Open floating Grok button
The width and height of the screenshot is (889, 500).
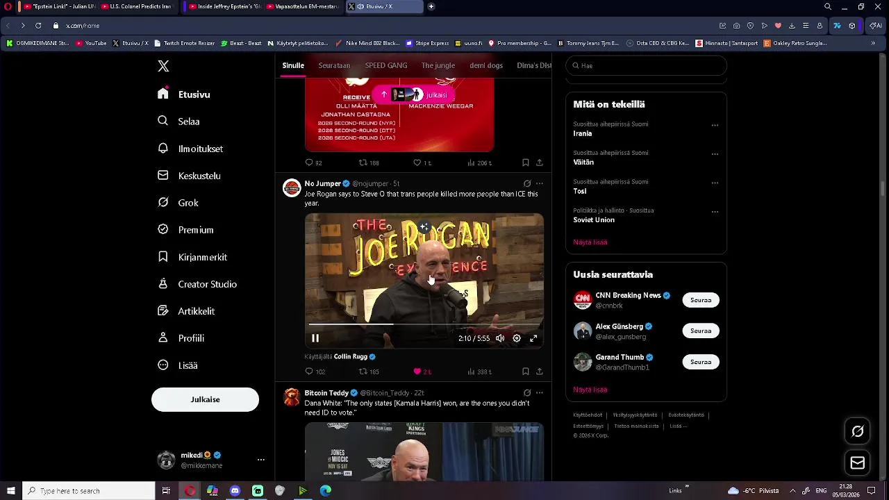tap(858, 431)
